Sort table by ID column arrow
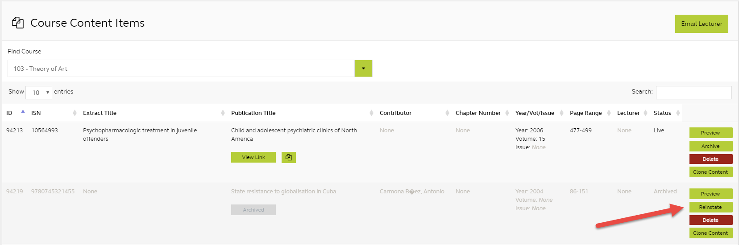The height and width of the screenshot is (245, 739). coord(23,112)
